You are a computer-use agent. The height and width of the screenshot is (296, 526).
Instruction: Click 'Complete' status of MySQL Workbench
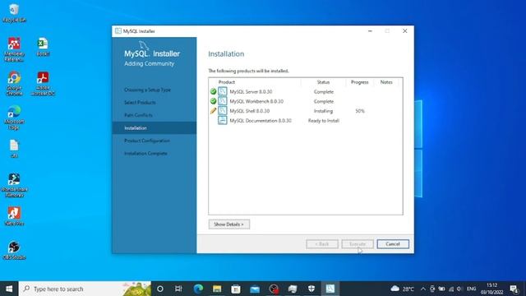[x=324, y=101]
